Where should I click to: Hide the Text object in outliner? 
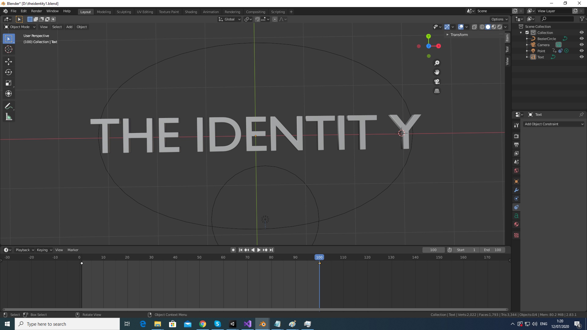tap(581, 57)
